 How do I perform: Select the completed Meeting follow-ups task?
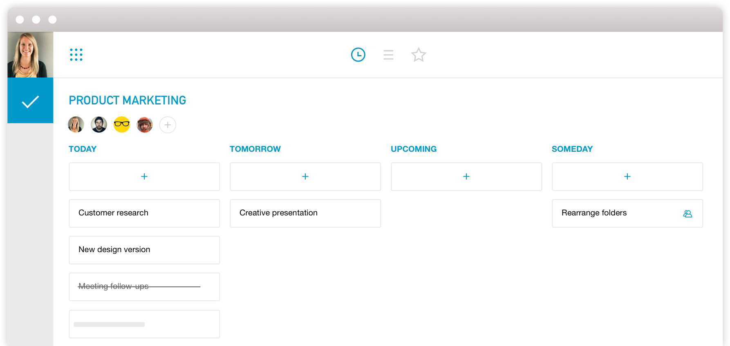click(x=144, y=286)
